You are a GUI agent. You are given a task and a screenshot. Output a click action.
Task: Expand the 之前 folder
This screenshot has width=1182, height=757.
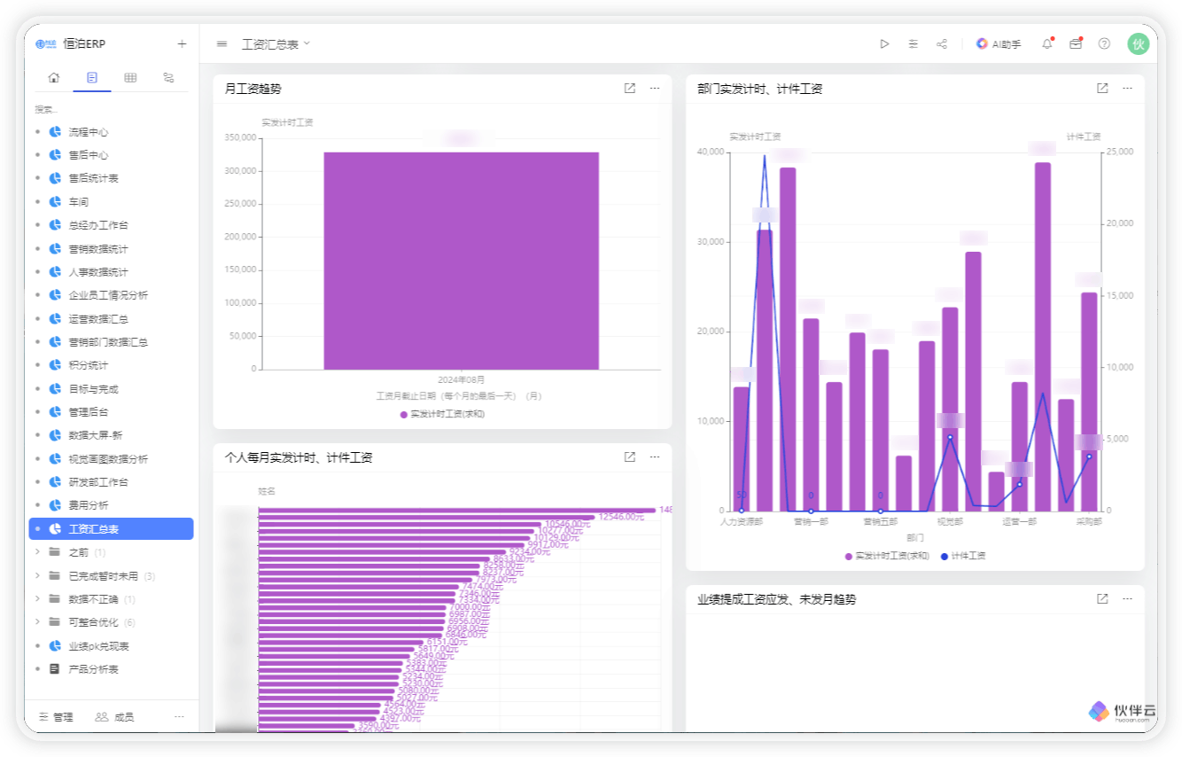tap(37, 552)
